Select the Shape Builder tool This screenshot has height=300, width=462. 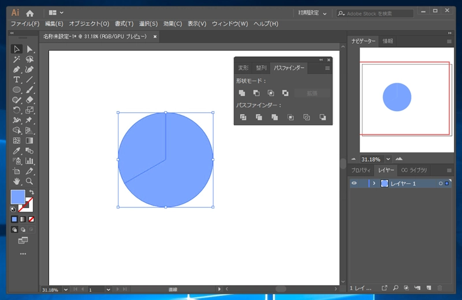(17, 131)
